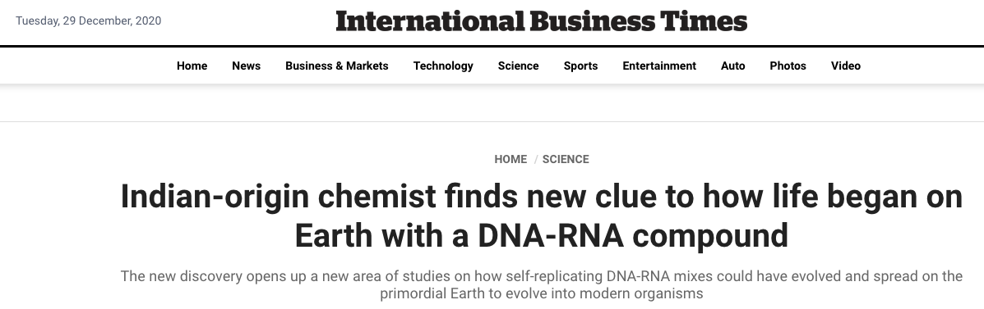Click the International Business Times logo
Image resolution: width=984 pixels, height=309 pixels.
pyautogui.click(x=541, y=21)
